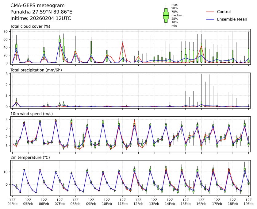Click the 'max' label in box legend
This screenshot has height=209, width=257.
[174, 5]
